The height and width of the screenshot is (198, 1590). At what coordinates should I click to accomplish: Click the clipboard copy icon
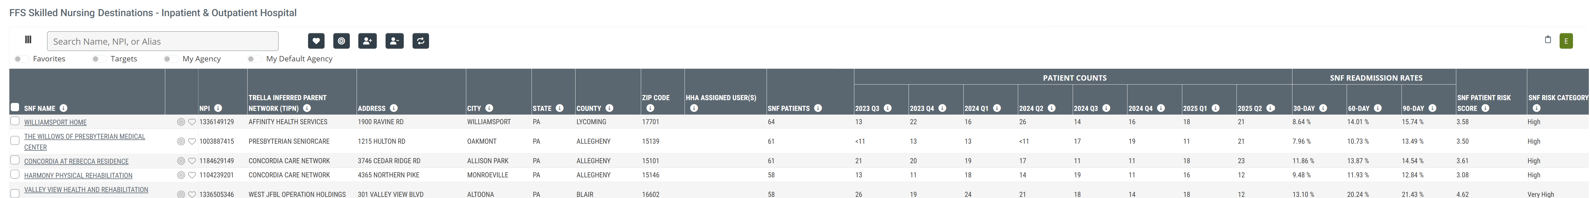click(1547, 40)
